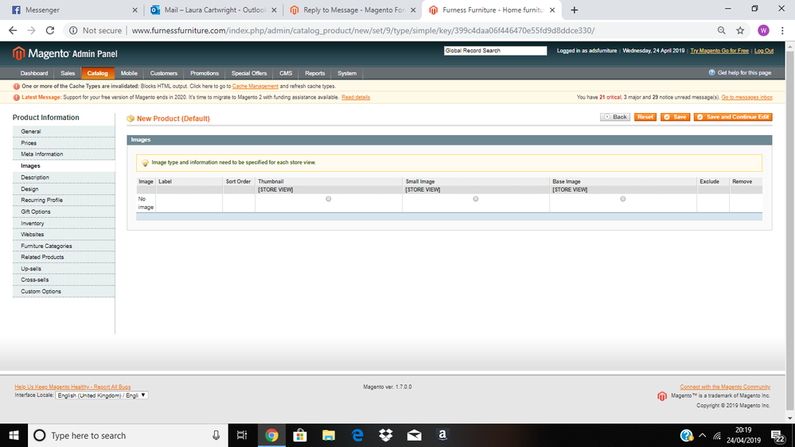Open Task View on the taskbar
The height and width of the screenshot is (447, 795).
pyautogui.click(x=242, y=435)
